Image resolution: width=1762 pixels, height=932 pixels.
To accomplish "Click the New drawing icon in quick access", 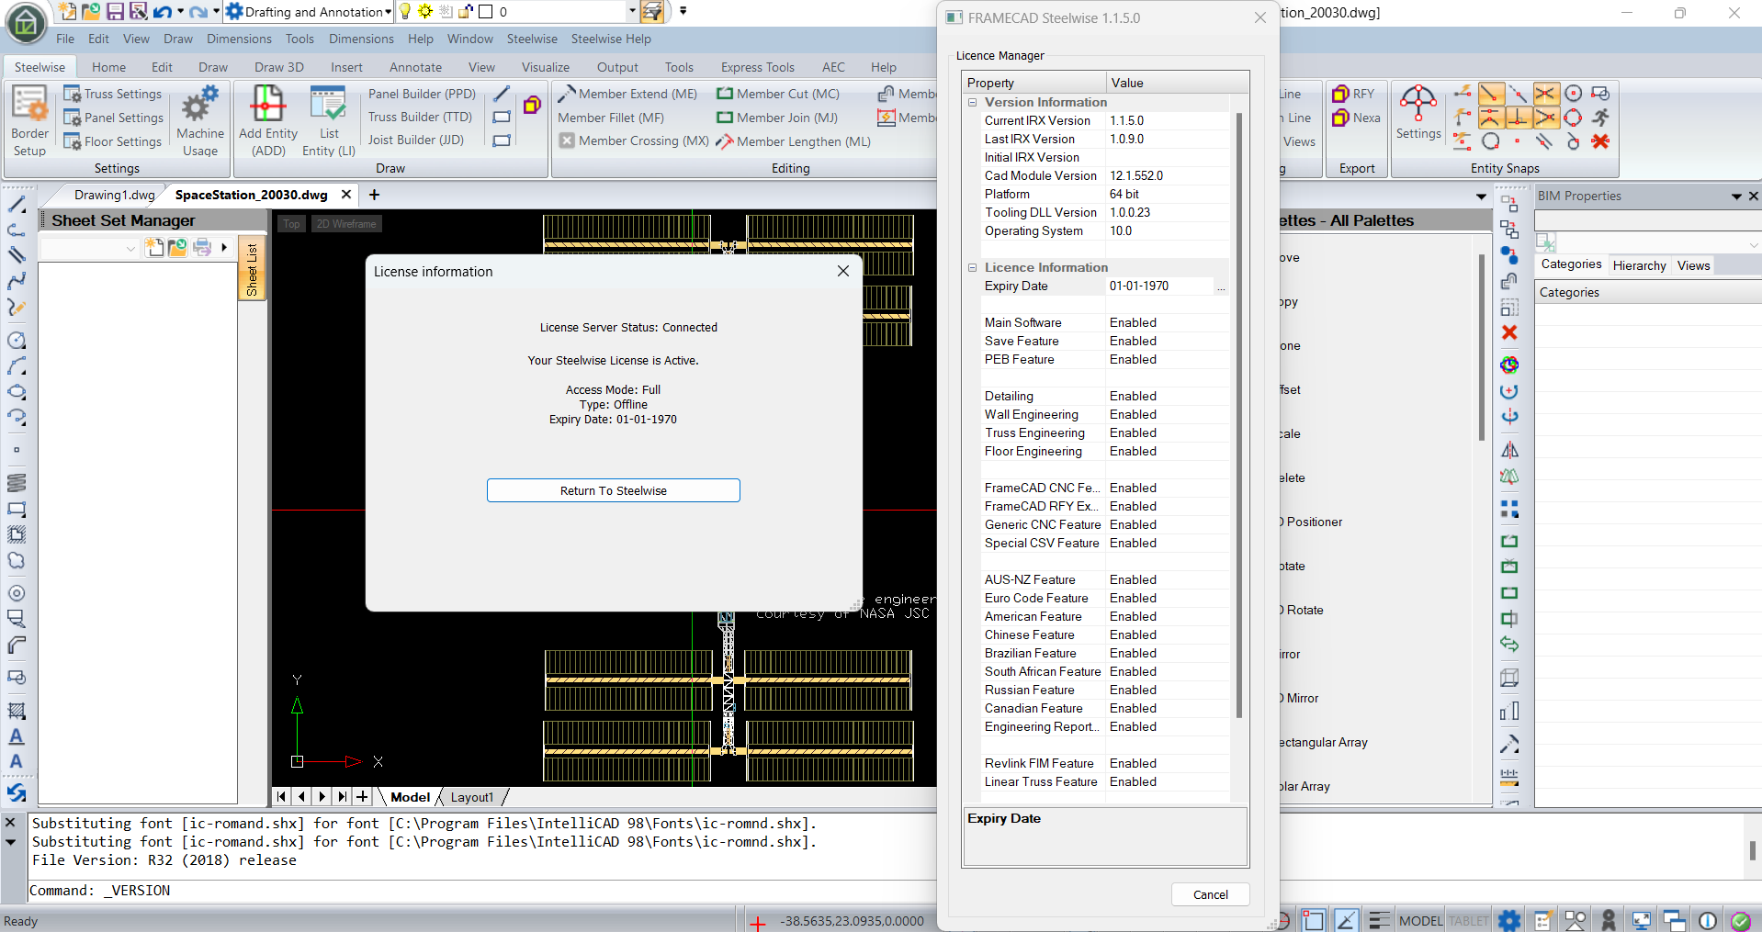I will (x=67, y=11).
